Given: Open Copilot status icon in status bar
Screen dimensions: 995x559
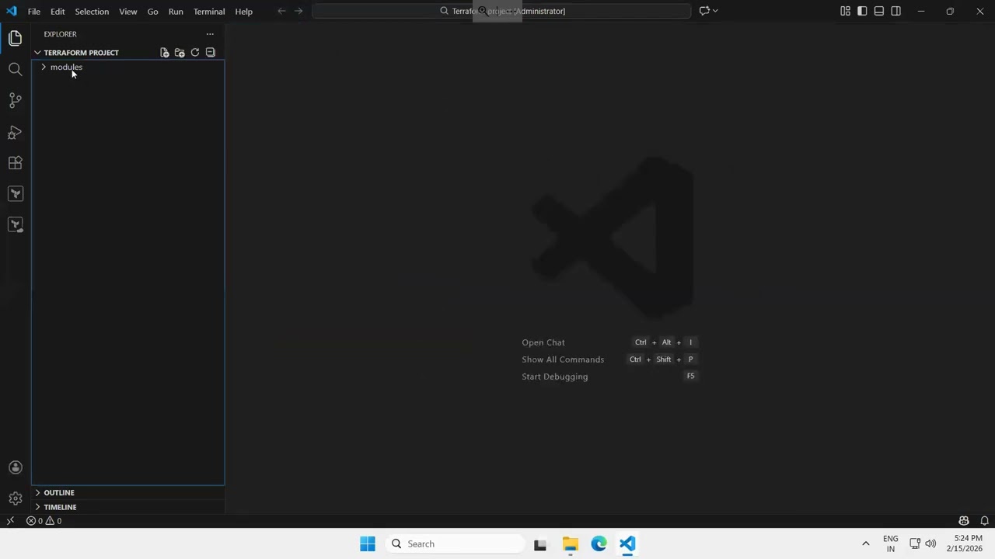Looking at the screenshot, I should [964, 521].
